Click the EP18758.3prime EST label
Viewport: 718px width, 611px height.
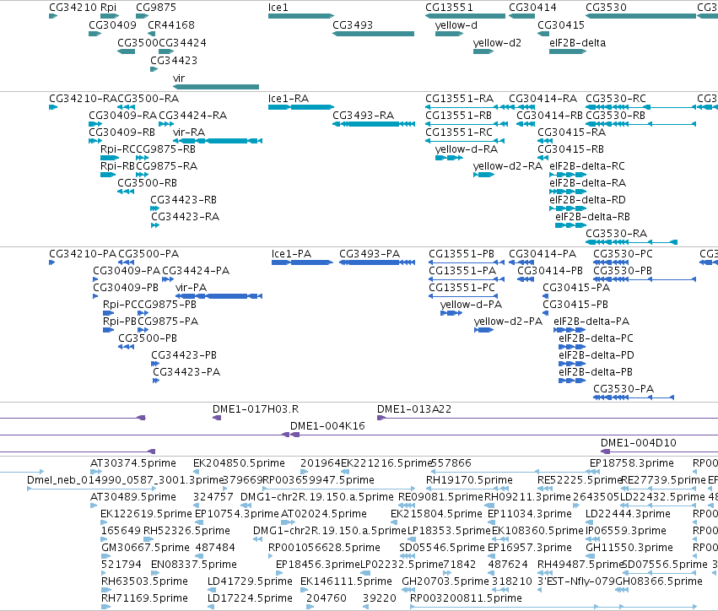click(632, 463)
